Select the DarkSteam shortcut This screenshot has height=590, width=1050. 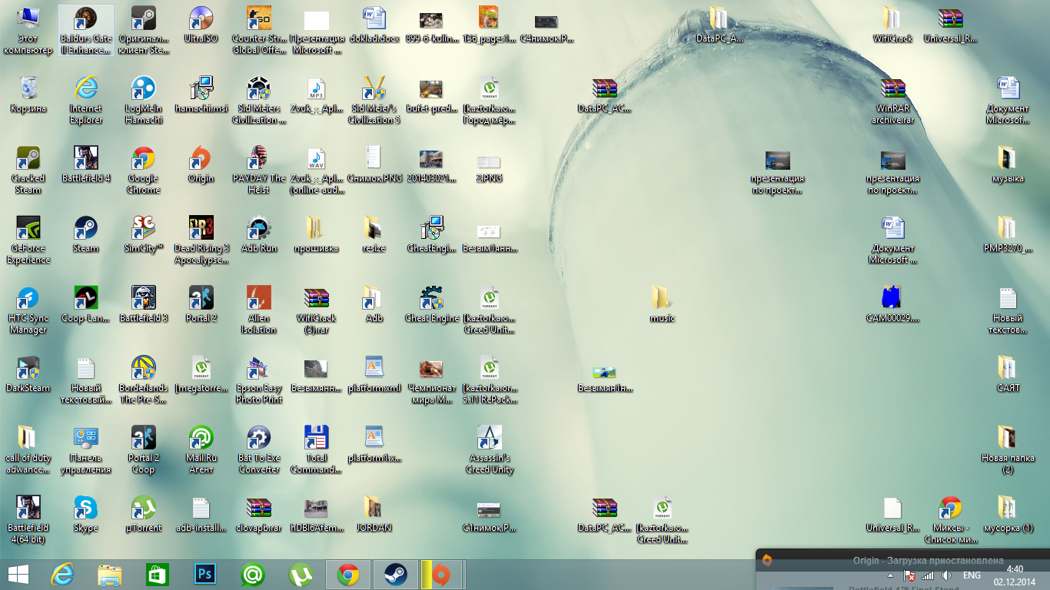[x=28, y=374]
